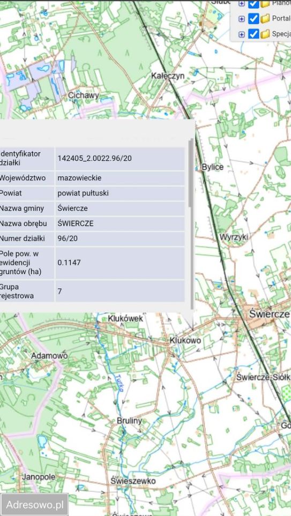Viewport: 291px width, 516px height.
Task: Click the Świercze town label on map
Action: click(x=270, y=313)
